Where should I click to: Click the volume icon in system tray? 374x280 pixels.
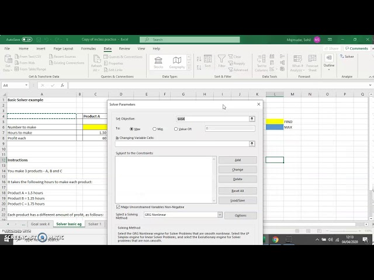click(330, 240)
